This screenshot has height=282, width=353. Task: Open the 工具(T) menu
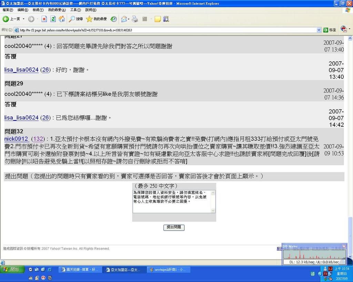(x=75, y=10)
